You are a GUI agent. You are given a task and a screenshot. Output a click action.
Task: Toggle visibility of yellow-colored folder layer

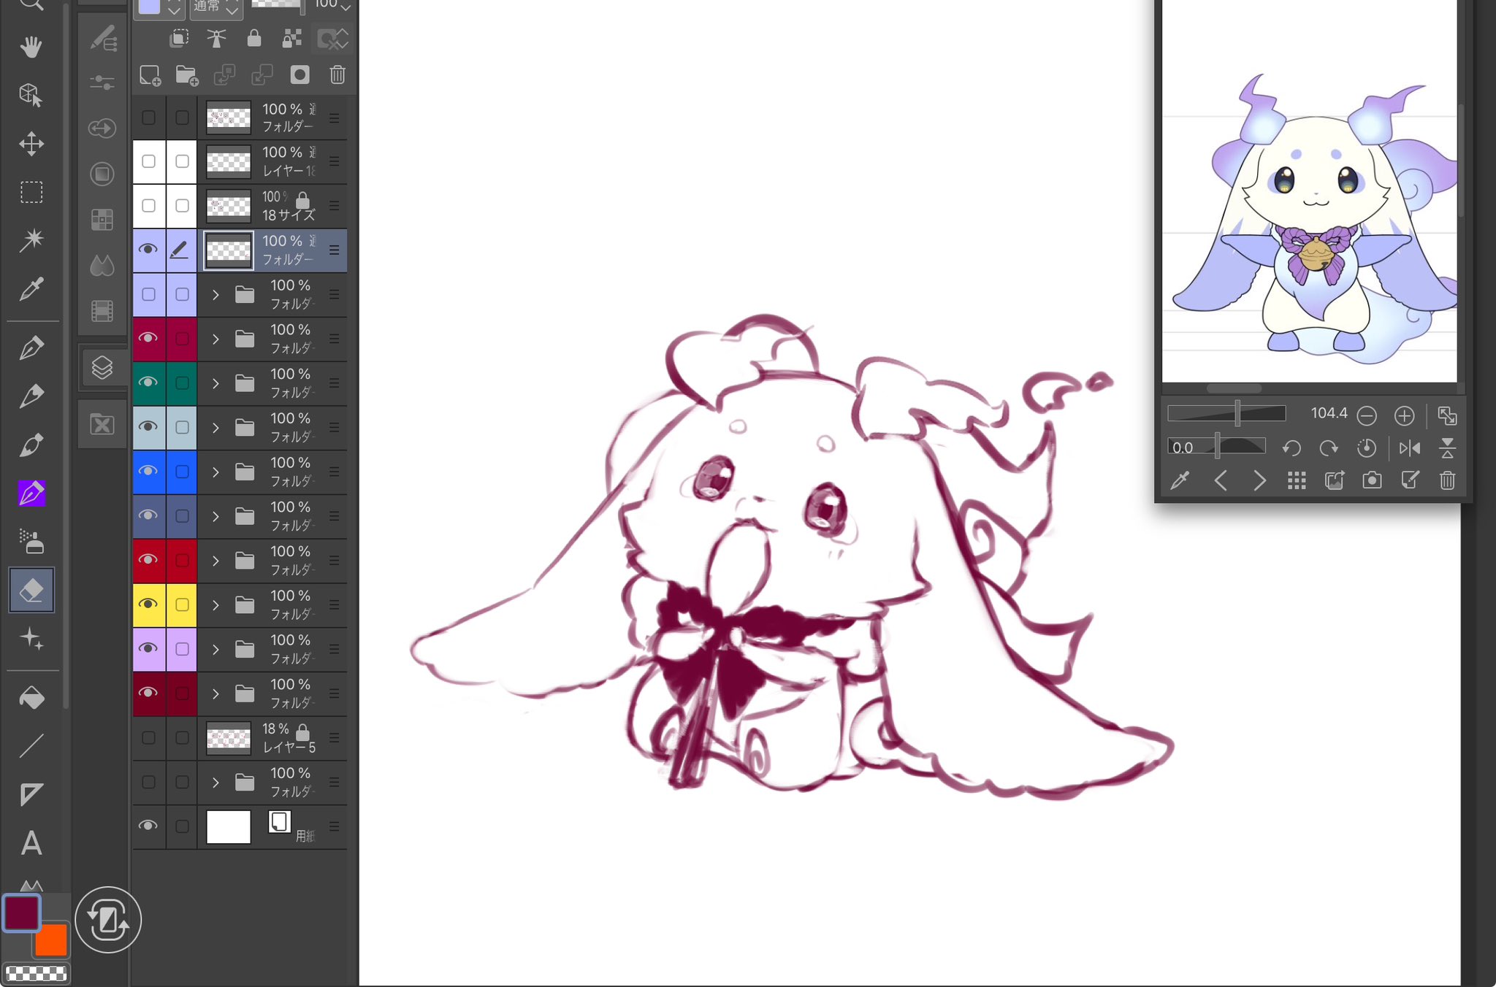pyautogui.click(x=148, y=604)
